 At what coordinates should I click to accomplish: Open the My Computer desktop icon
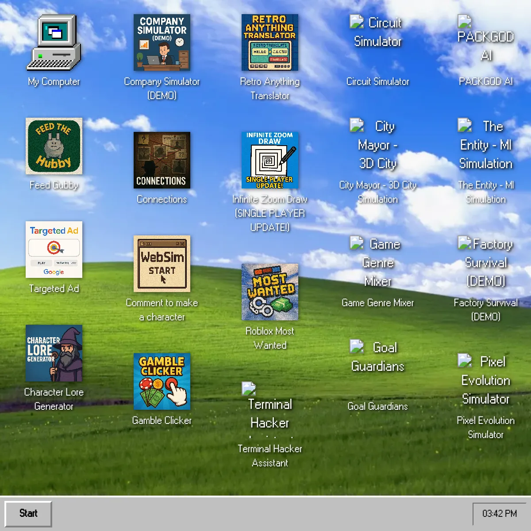point(54,42)
